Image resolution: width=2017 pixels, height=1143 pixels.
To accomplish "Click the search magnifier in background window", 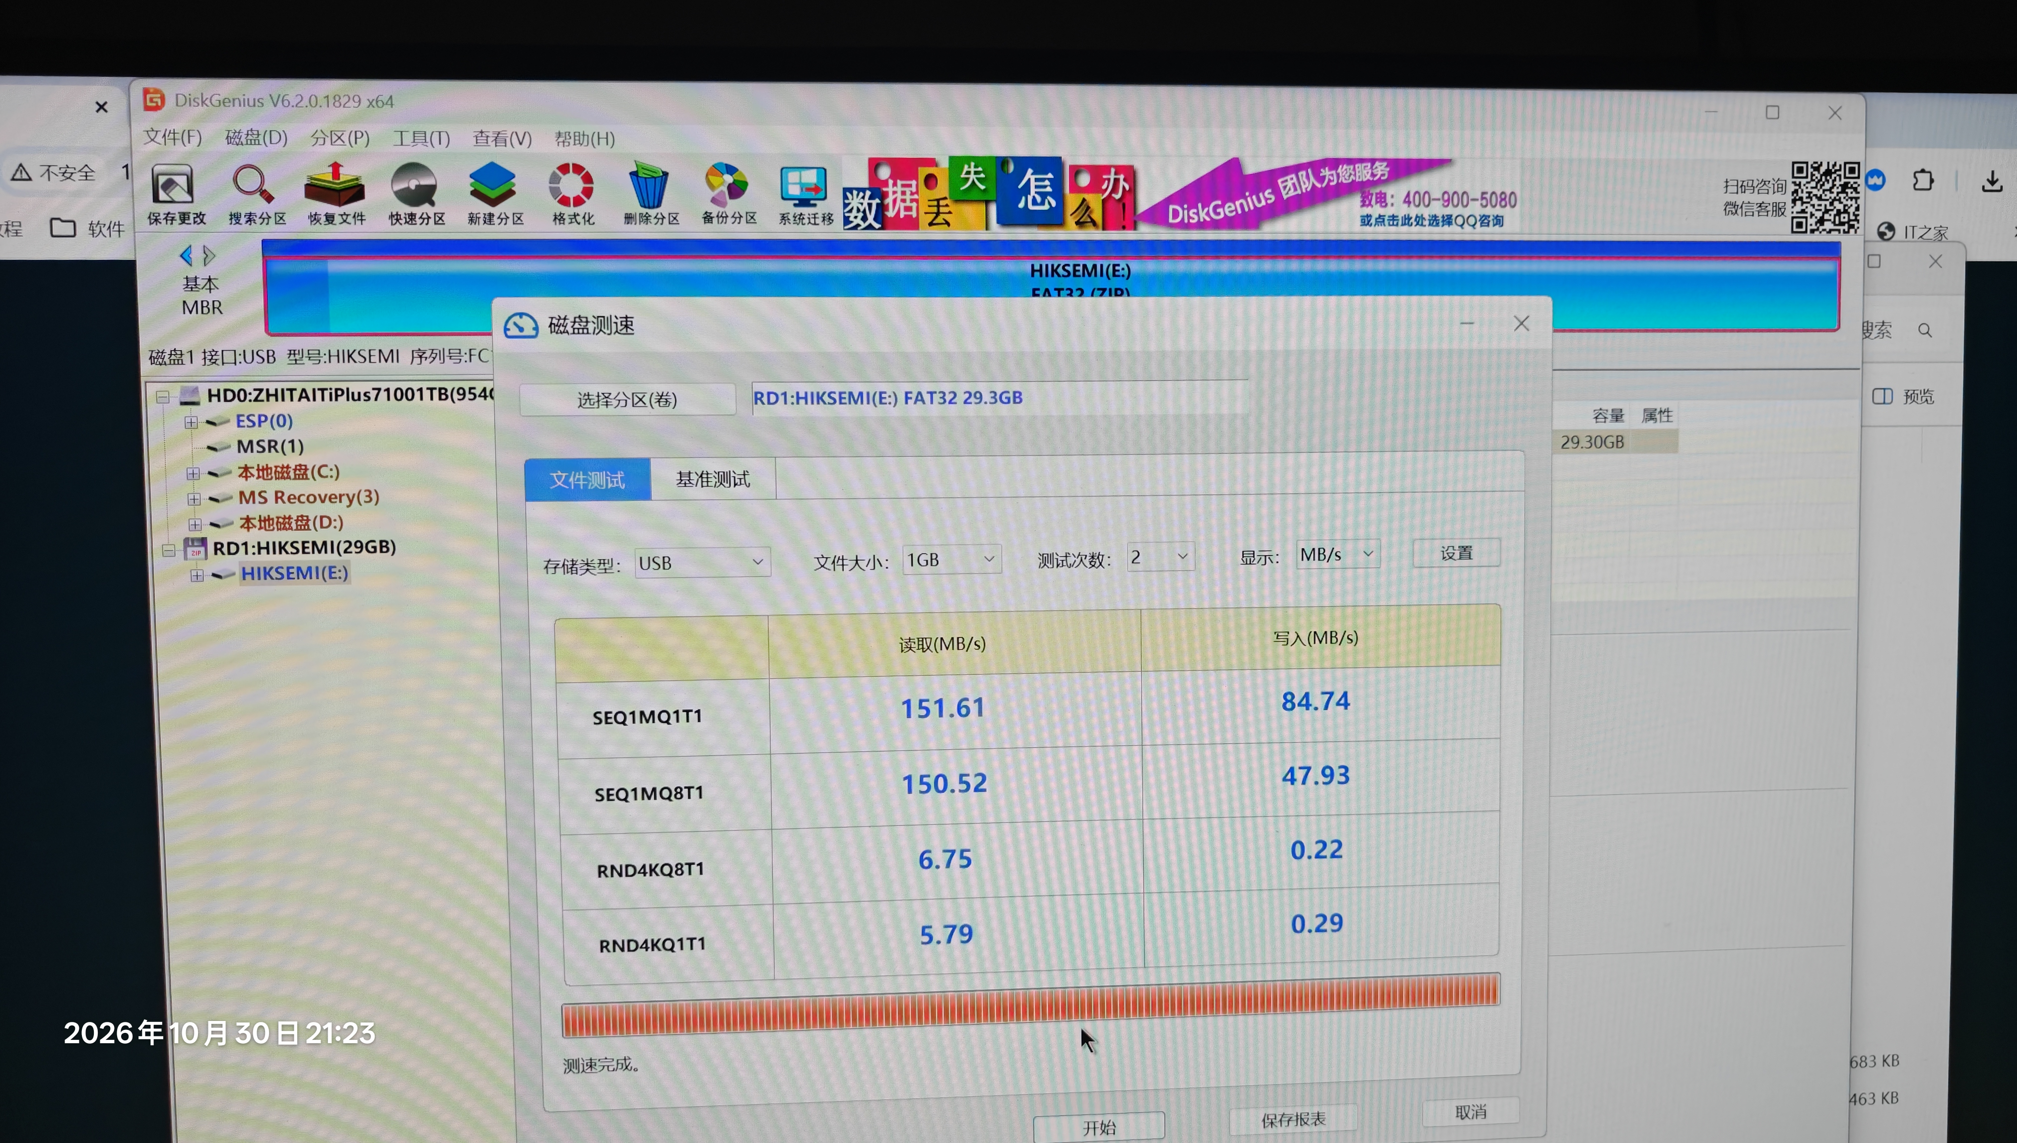I will (x=1924, y=330).
